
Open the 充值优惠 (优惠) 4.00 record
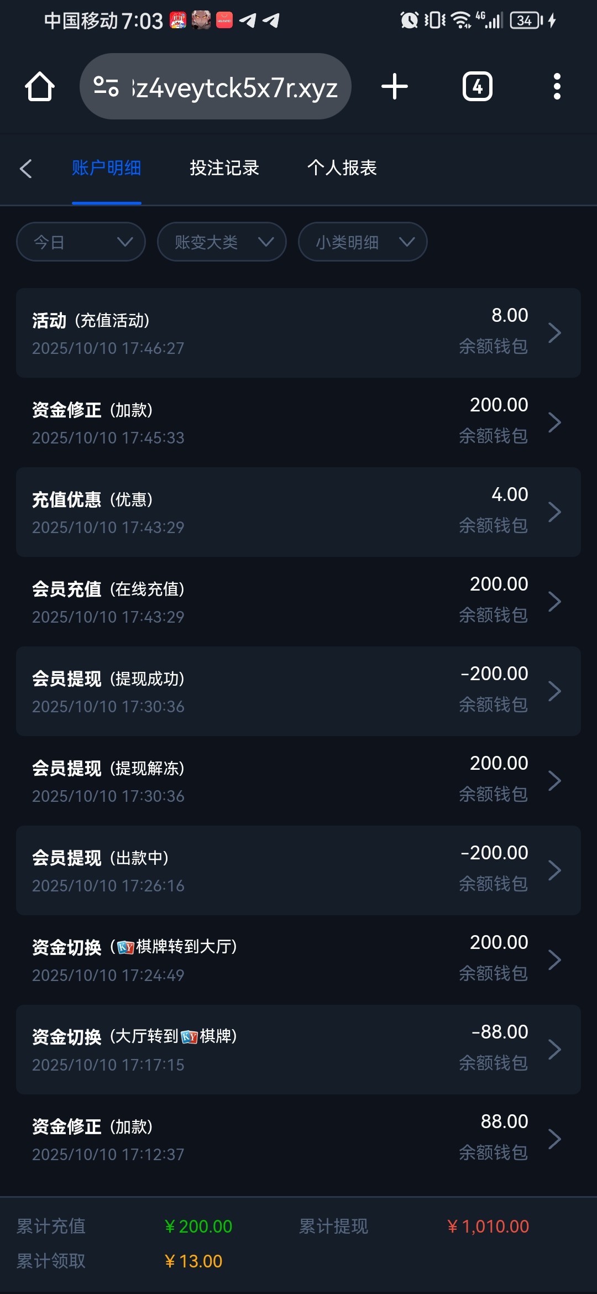298,512
